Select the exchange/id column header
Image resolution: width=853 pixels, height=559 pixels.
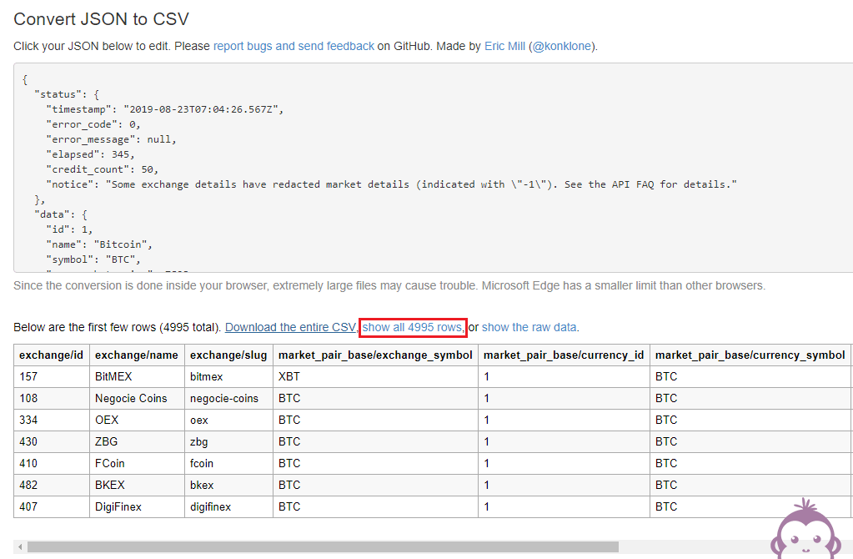pyautogui.click(x=51, y=355)
